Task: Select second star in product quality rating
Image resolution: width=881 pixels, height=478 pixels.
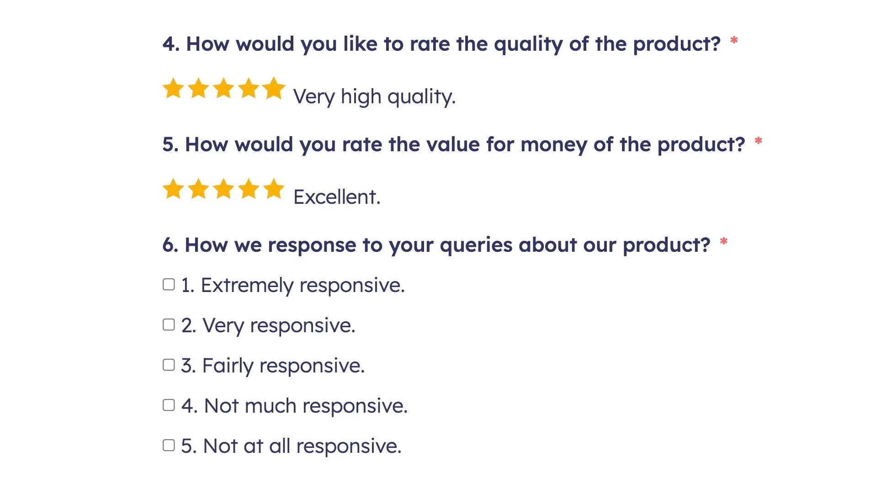Action: tap(199, 88)
